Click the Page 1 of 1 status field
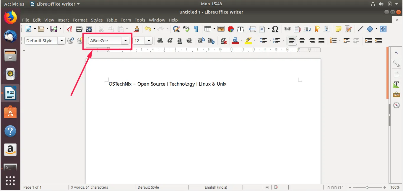Image resolution: width=403 pixels, height=191 pixels. (32, 187)
